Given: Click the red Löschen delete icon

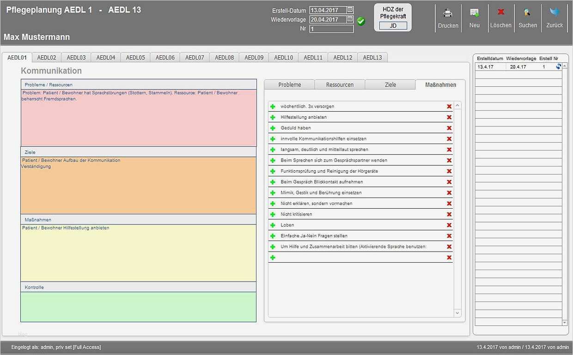Looking at the screenshot, I should 501,12.
